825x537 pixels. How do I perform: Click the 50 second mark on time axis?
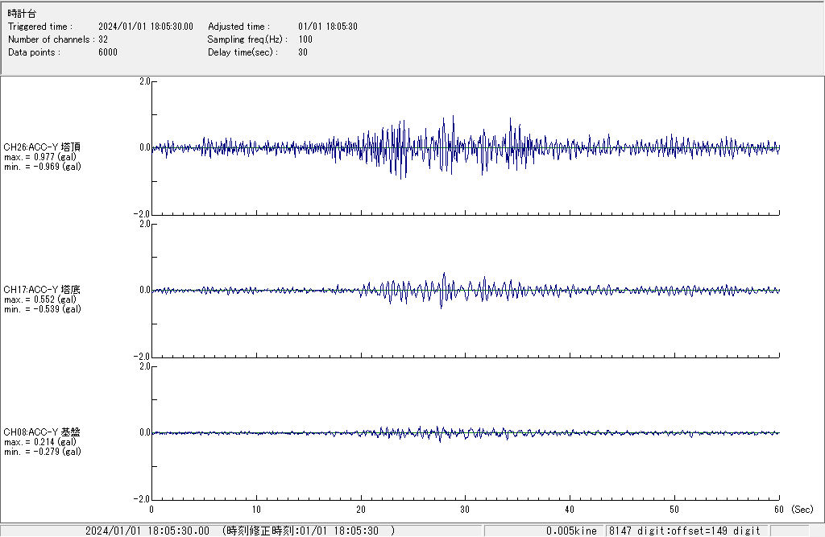[x=674, y=510]
